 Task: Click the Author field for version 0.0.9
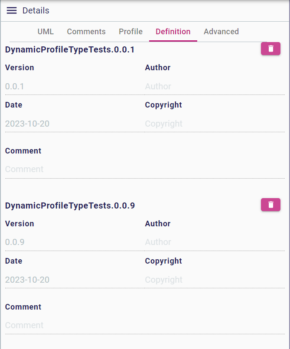point(208,242)
